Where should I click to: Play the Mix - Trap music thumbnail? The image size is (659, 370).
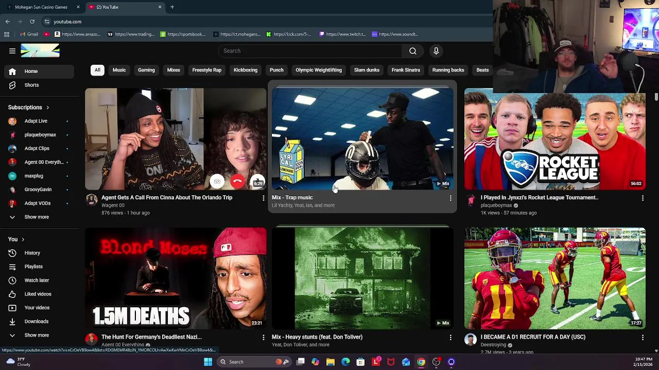362,139
